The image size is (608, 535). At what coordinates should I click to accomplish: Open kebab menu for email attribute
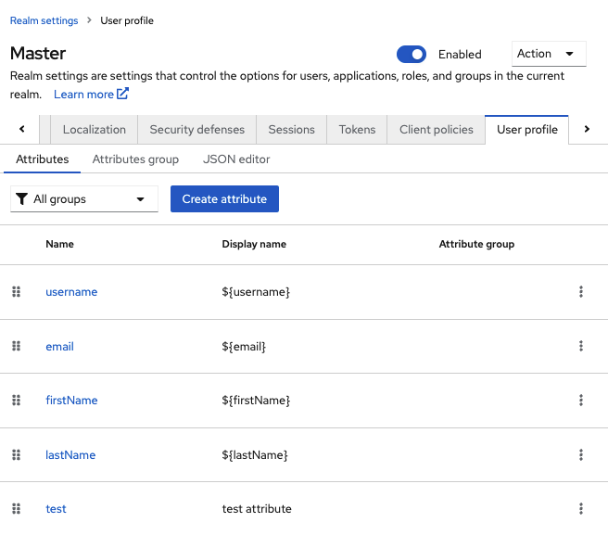coord(581,347)
